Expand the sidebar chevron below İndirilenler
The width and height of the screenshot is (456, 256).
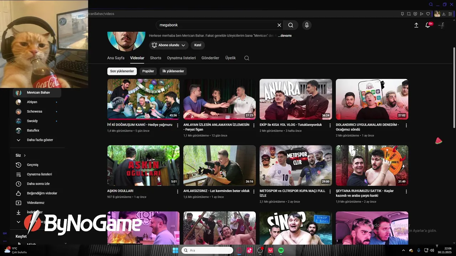[19, 222]
